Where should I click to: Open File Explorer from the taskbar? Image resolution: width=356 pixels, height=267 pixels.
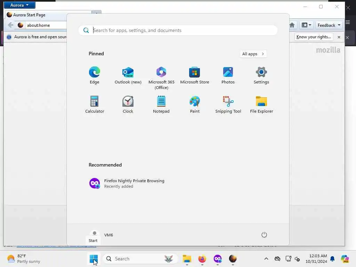pyautogui.click(x=187, y=259)
